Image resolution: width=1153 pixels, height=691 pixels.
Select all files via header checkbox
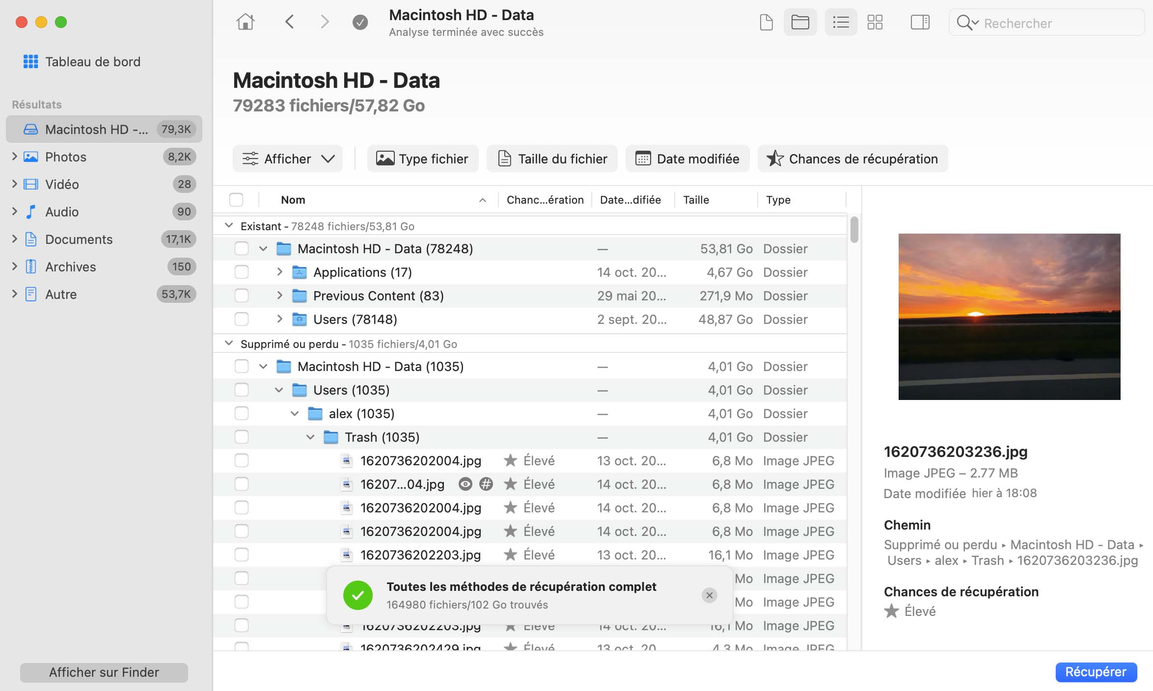click(236, 200)
